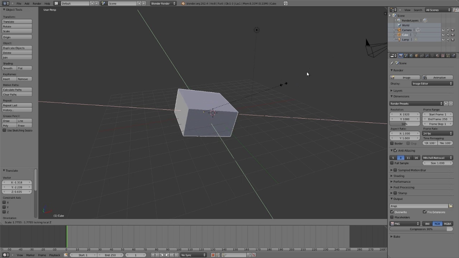The height and width of the screenshot is (258, 459).
Task: Click the resolution 50% percentage slider
Action: click(x=404, y=124)
